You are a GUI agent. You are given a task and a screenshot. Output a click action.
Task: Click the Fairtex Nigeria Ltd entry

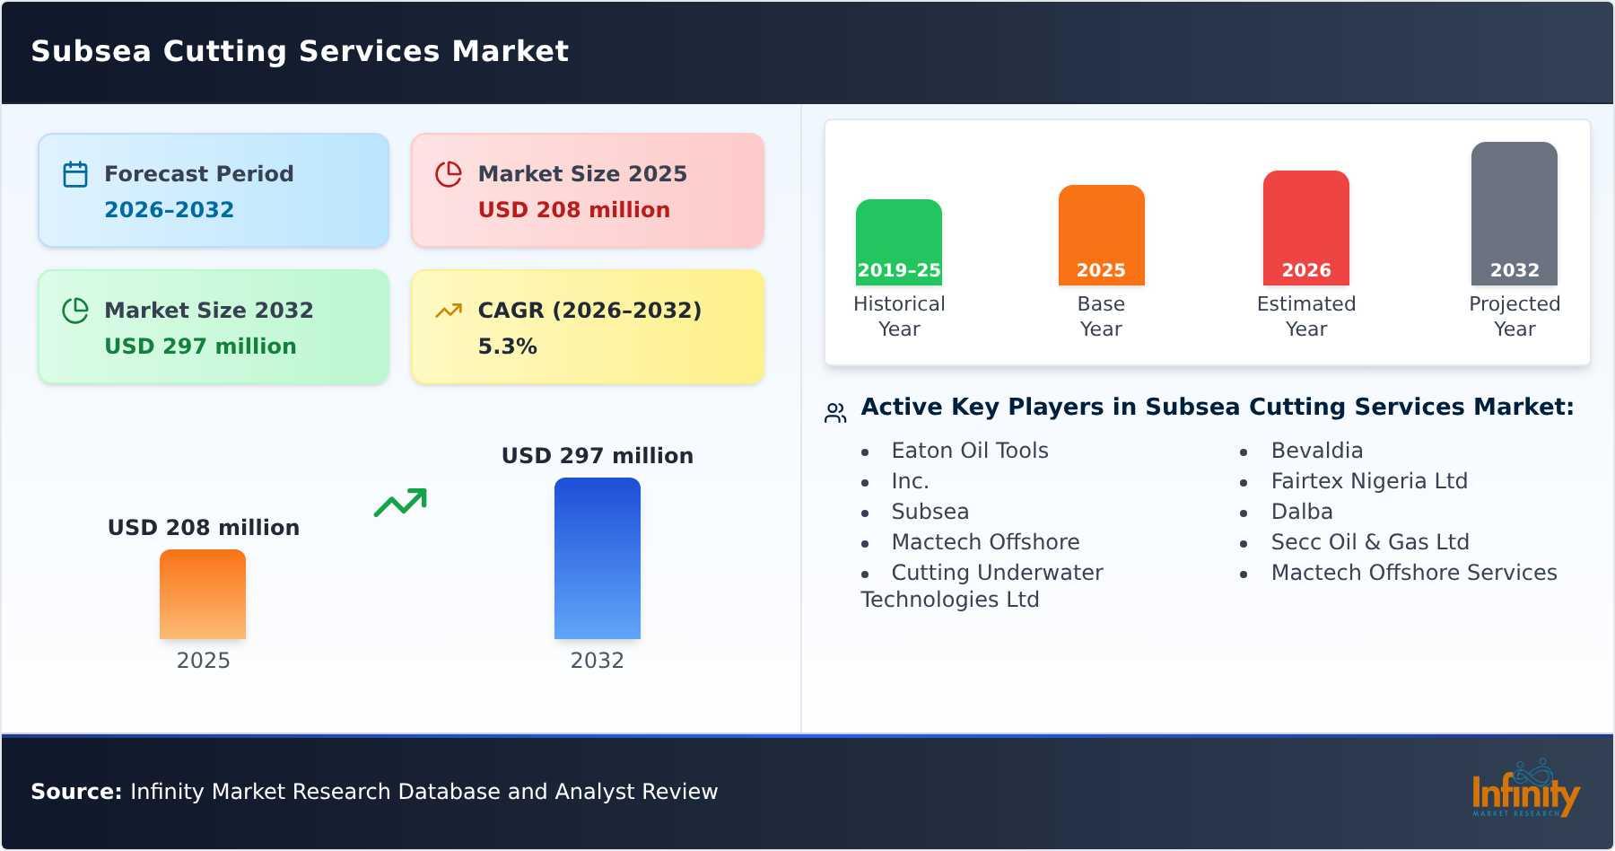1369,481
